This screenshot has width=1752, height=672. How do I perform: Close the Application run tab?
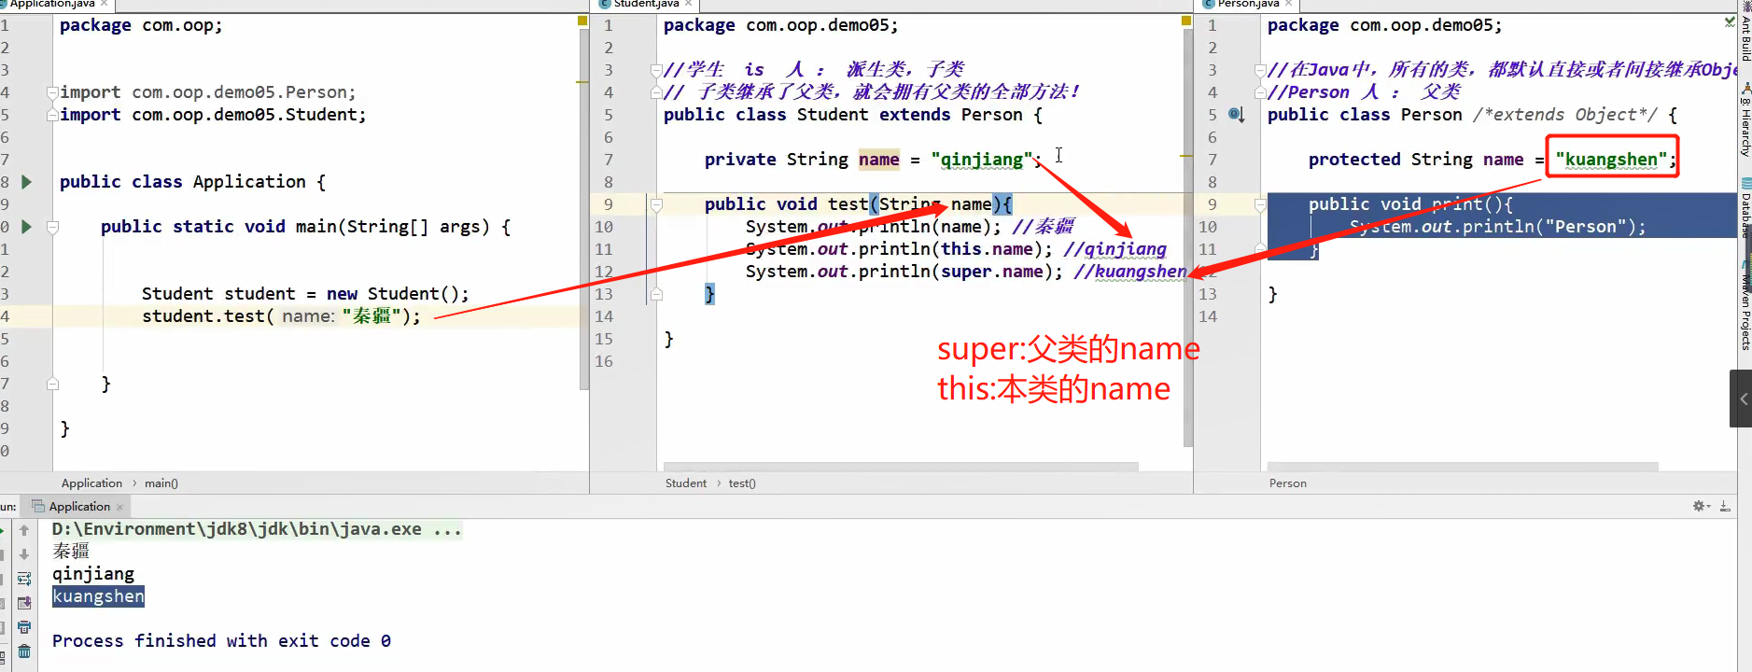[119, 507]
